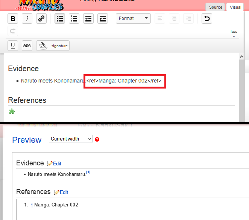Viewport: 249px width, 220px height.
Task: Open the Format dropdown
Action: 133,18
